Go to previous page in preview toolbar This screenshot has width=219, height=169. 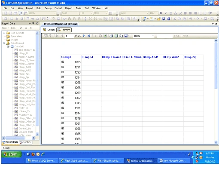[62, 36]
